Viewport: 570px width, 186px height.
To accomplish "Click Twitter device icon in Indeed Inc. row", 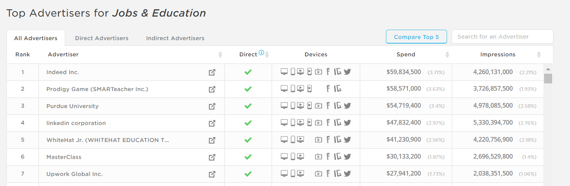I will [x=347, y=72].
